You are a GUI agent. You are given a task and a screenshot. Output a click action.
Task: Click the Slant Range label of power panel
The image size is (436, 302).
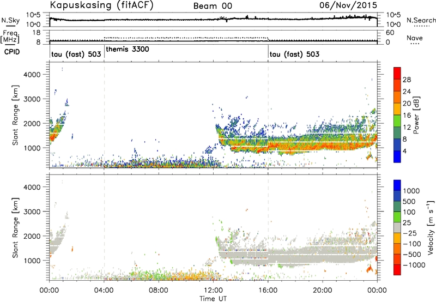[15, 115]
